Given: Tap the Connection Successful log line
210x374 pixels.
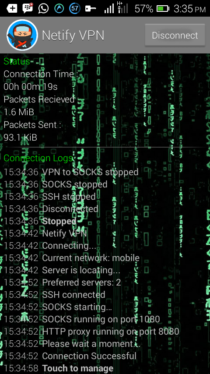Looking at the screenshot, I should 70,356.
